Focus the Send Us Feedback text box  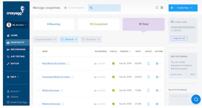183,99
